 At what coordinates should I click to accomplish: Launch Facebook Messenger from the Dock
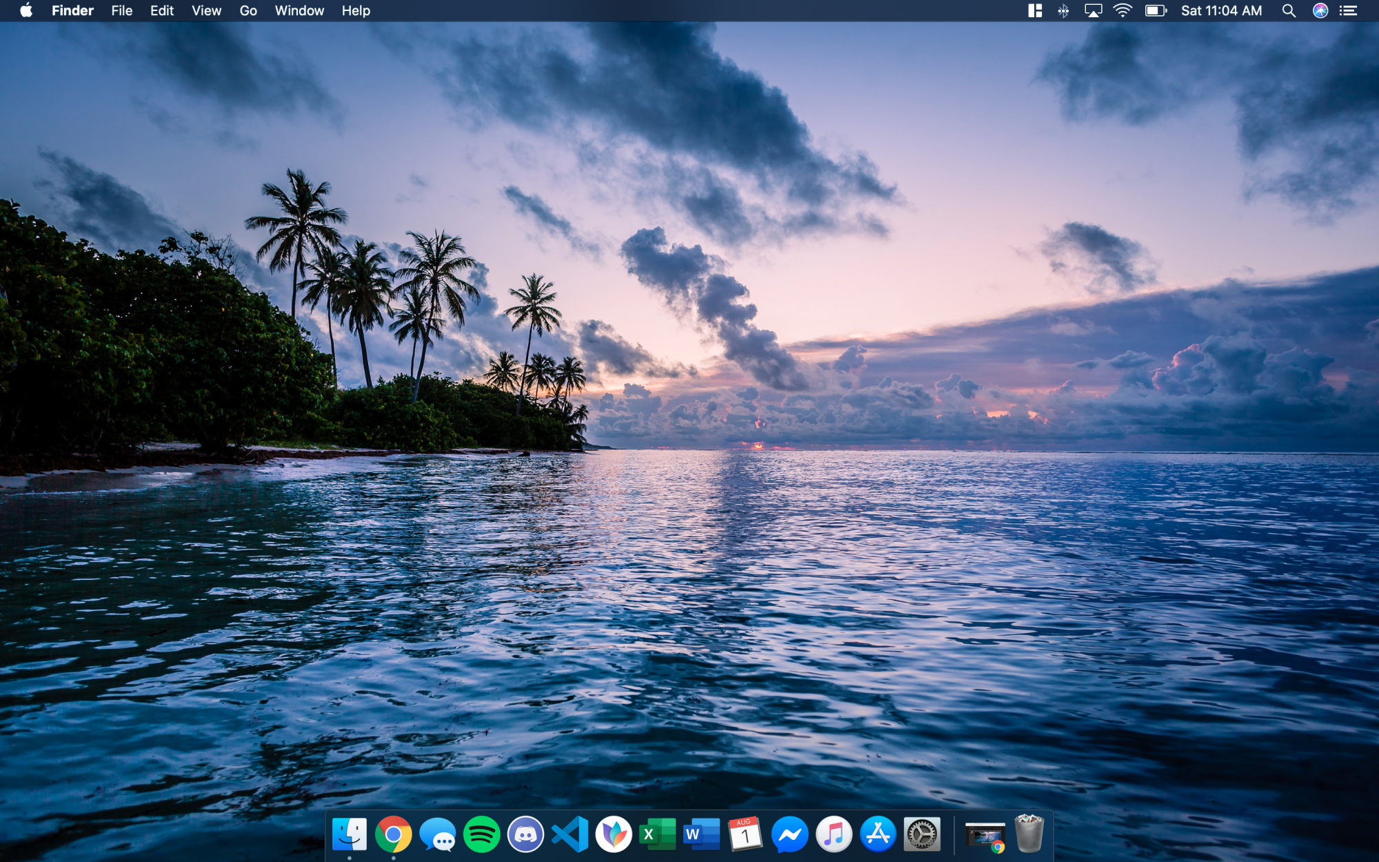(789, 834)
